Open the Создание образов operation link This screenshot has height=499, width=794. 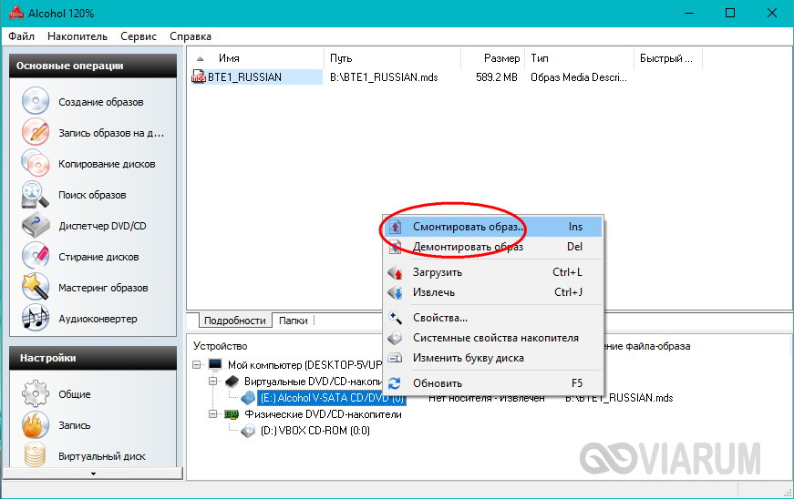click(x=101, y=102)
